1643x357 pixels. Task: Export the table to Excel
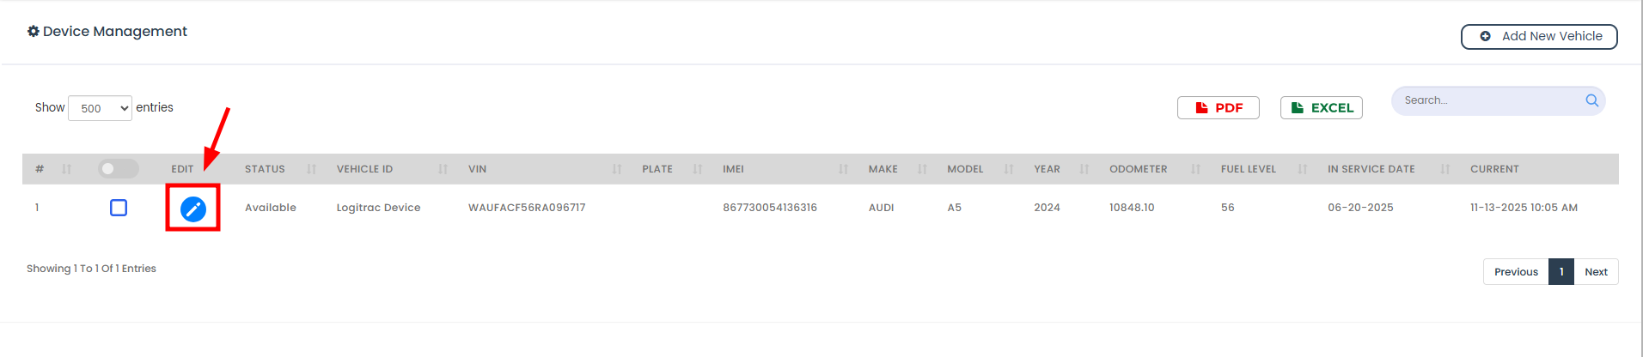point(1321,108)
